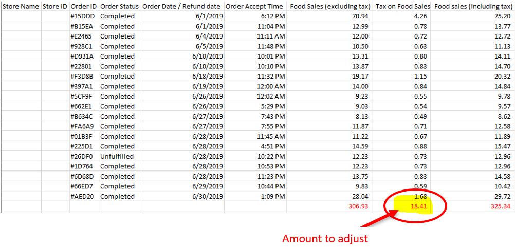Click the highlighted 18.41 tax total
This screenshot has width=515, height=247.
click(415, 206)
